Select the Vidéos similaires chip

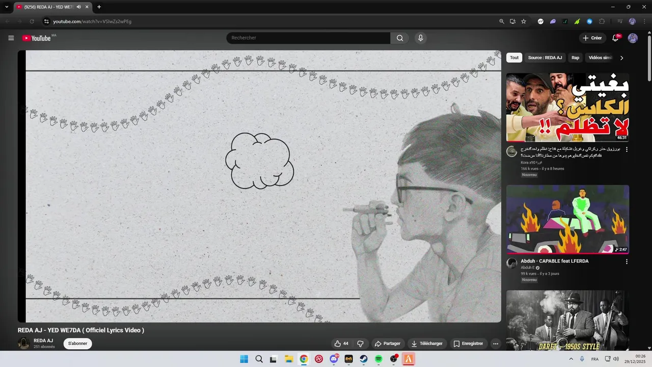pos(600,58)
